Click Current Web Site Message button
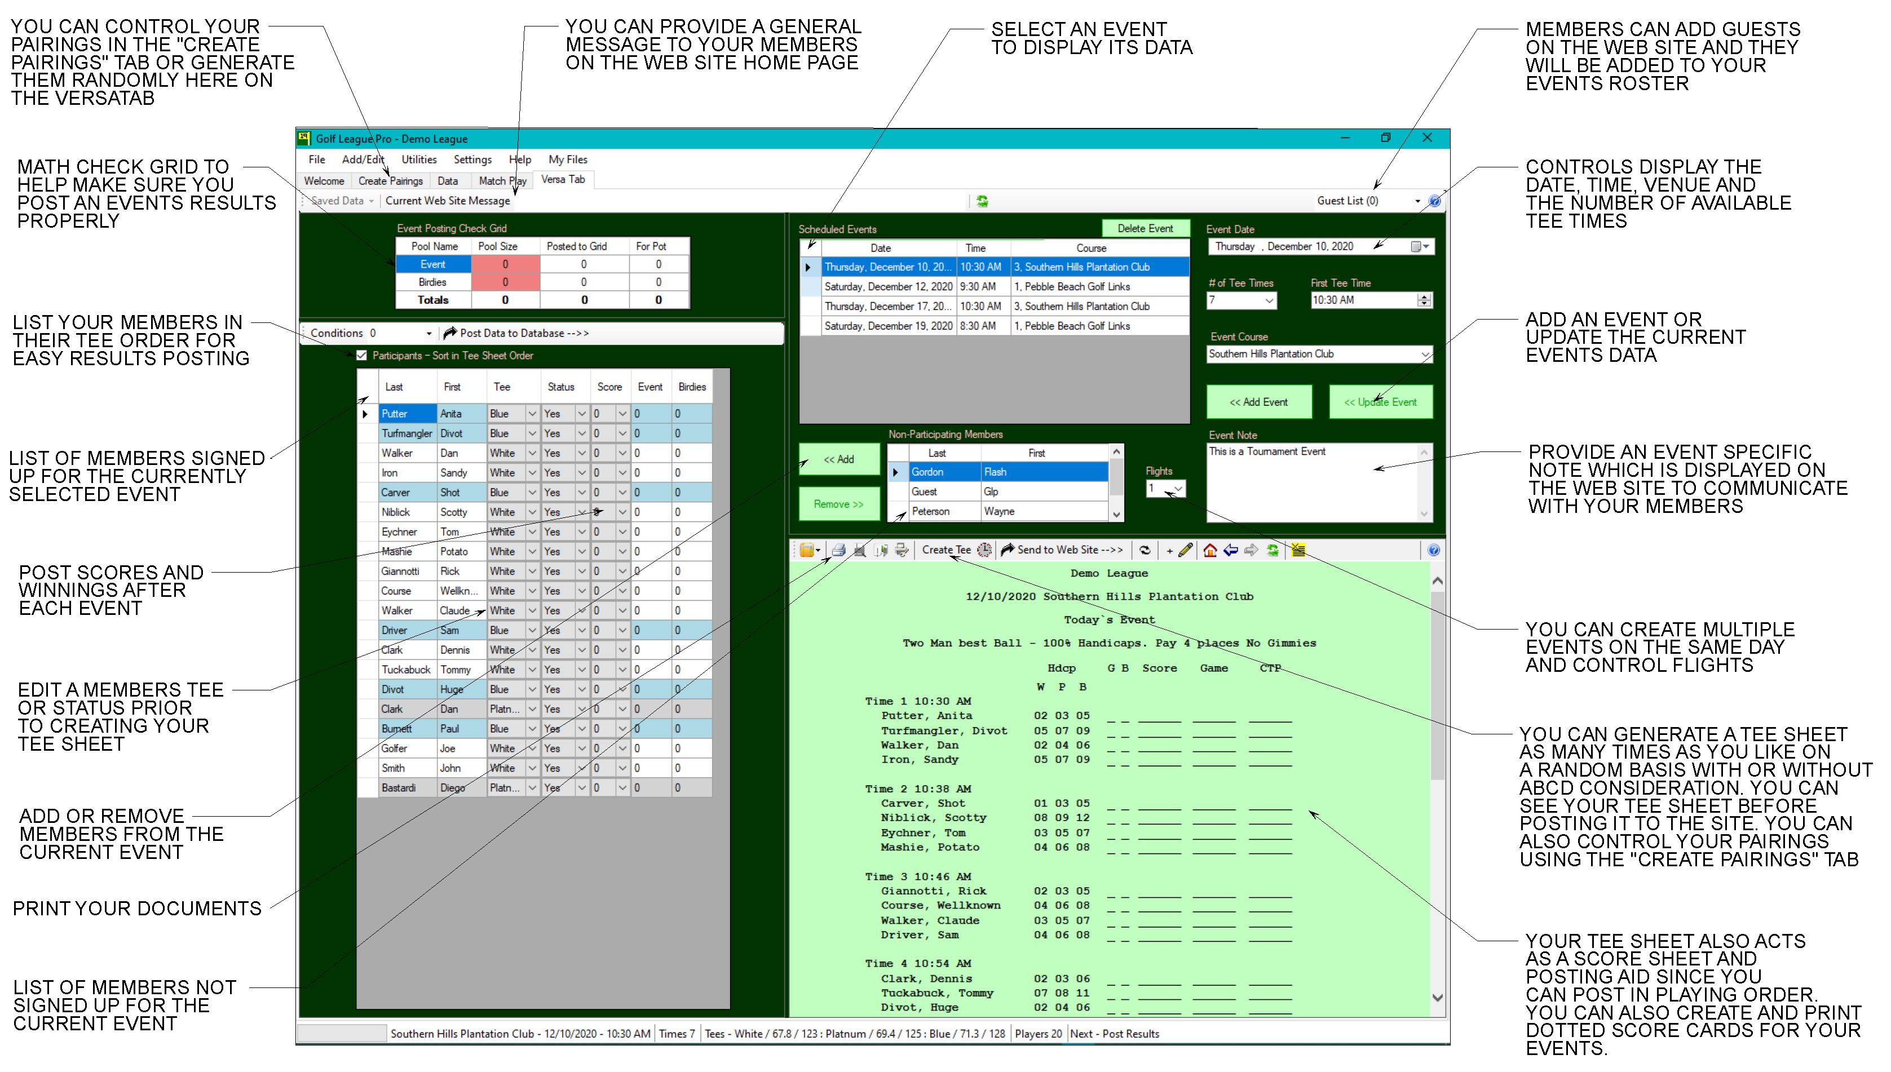 (x=448, y=201)
